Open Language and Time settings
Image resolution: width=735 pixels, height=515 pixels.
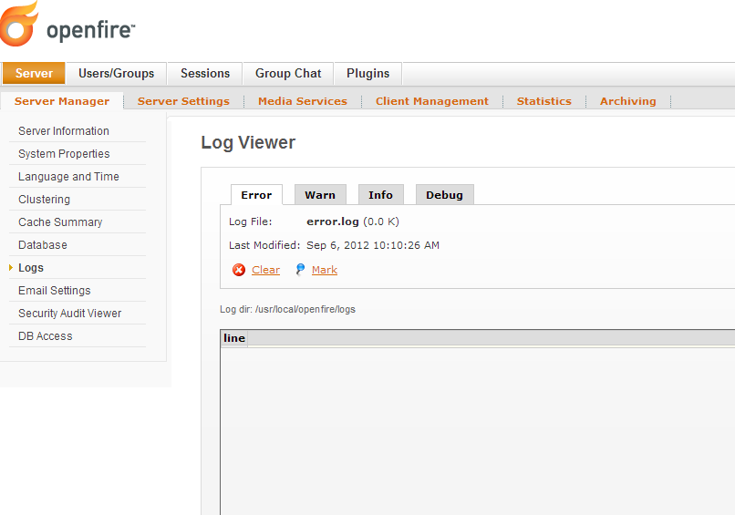point(68,177)
